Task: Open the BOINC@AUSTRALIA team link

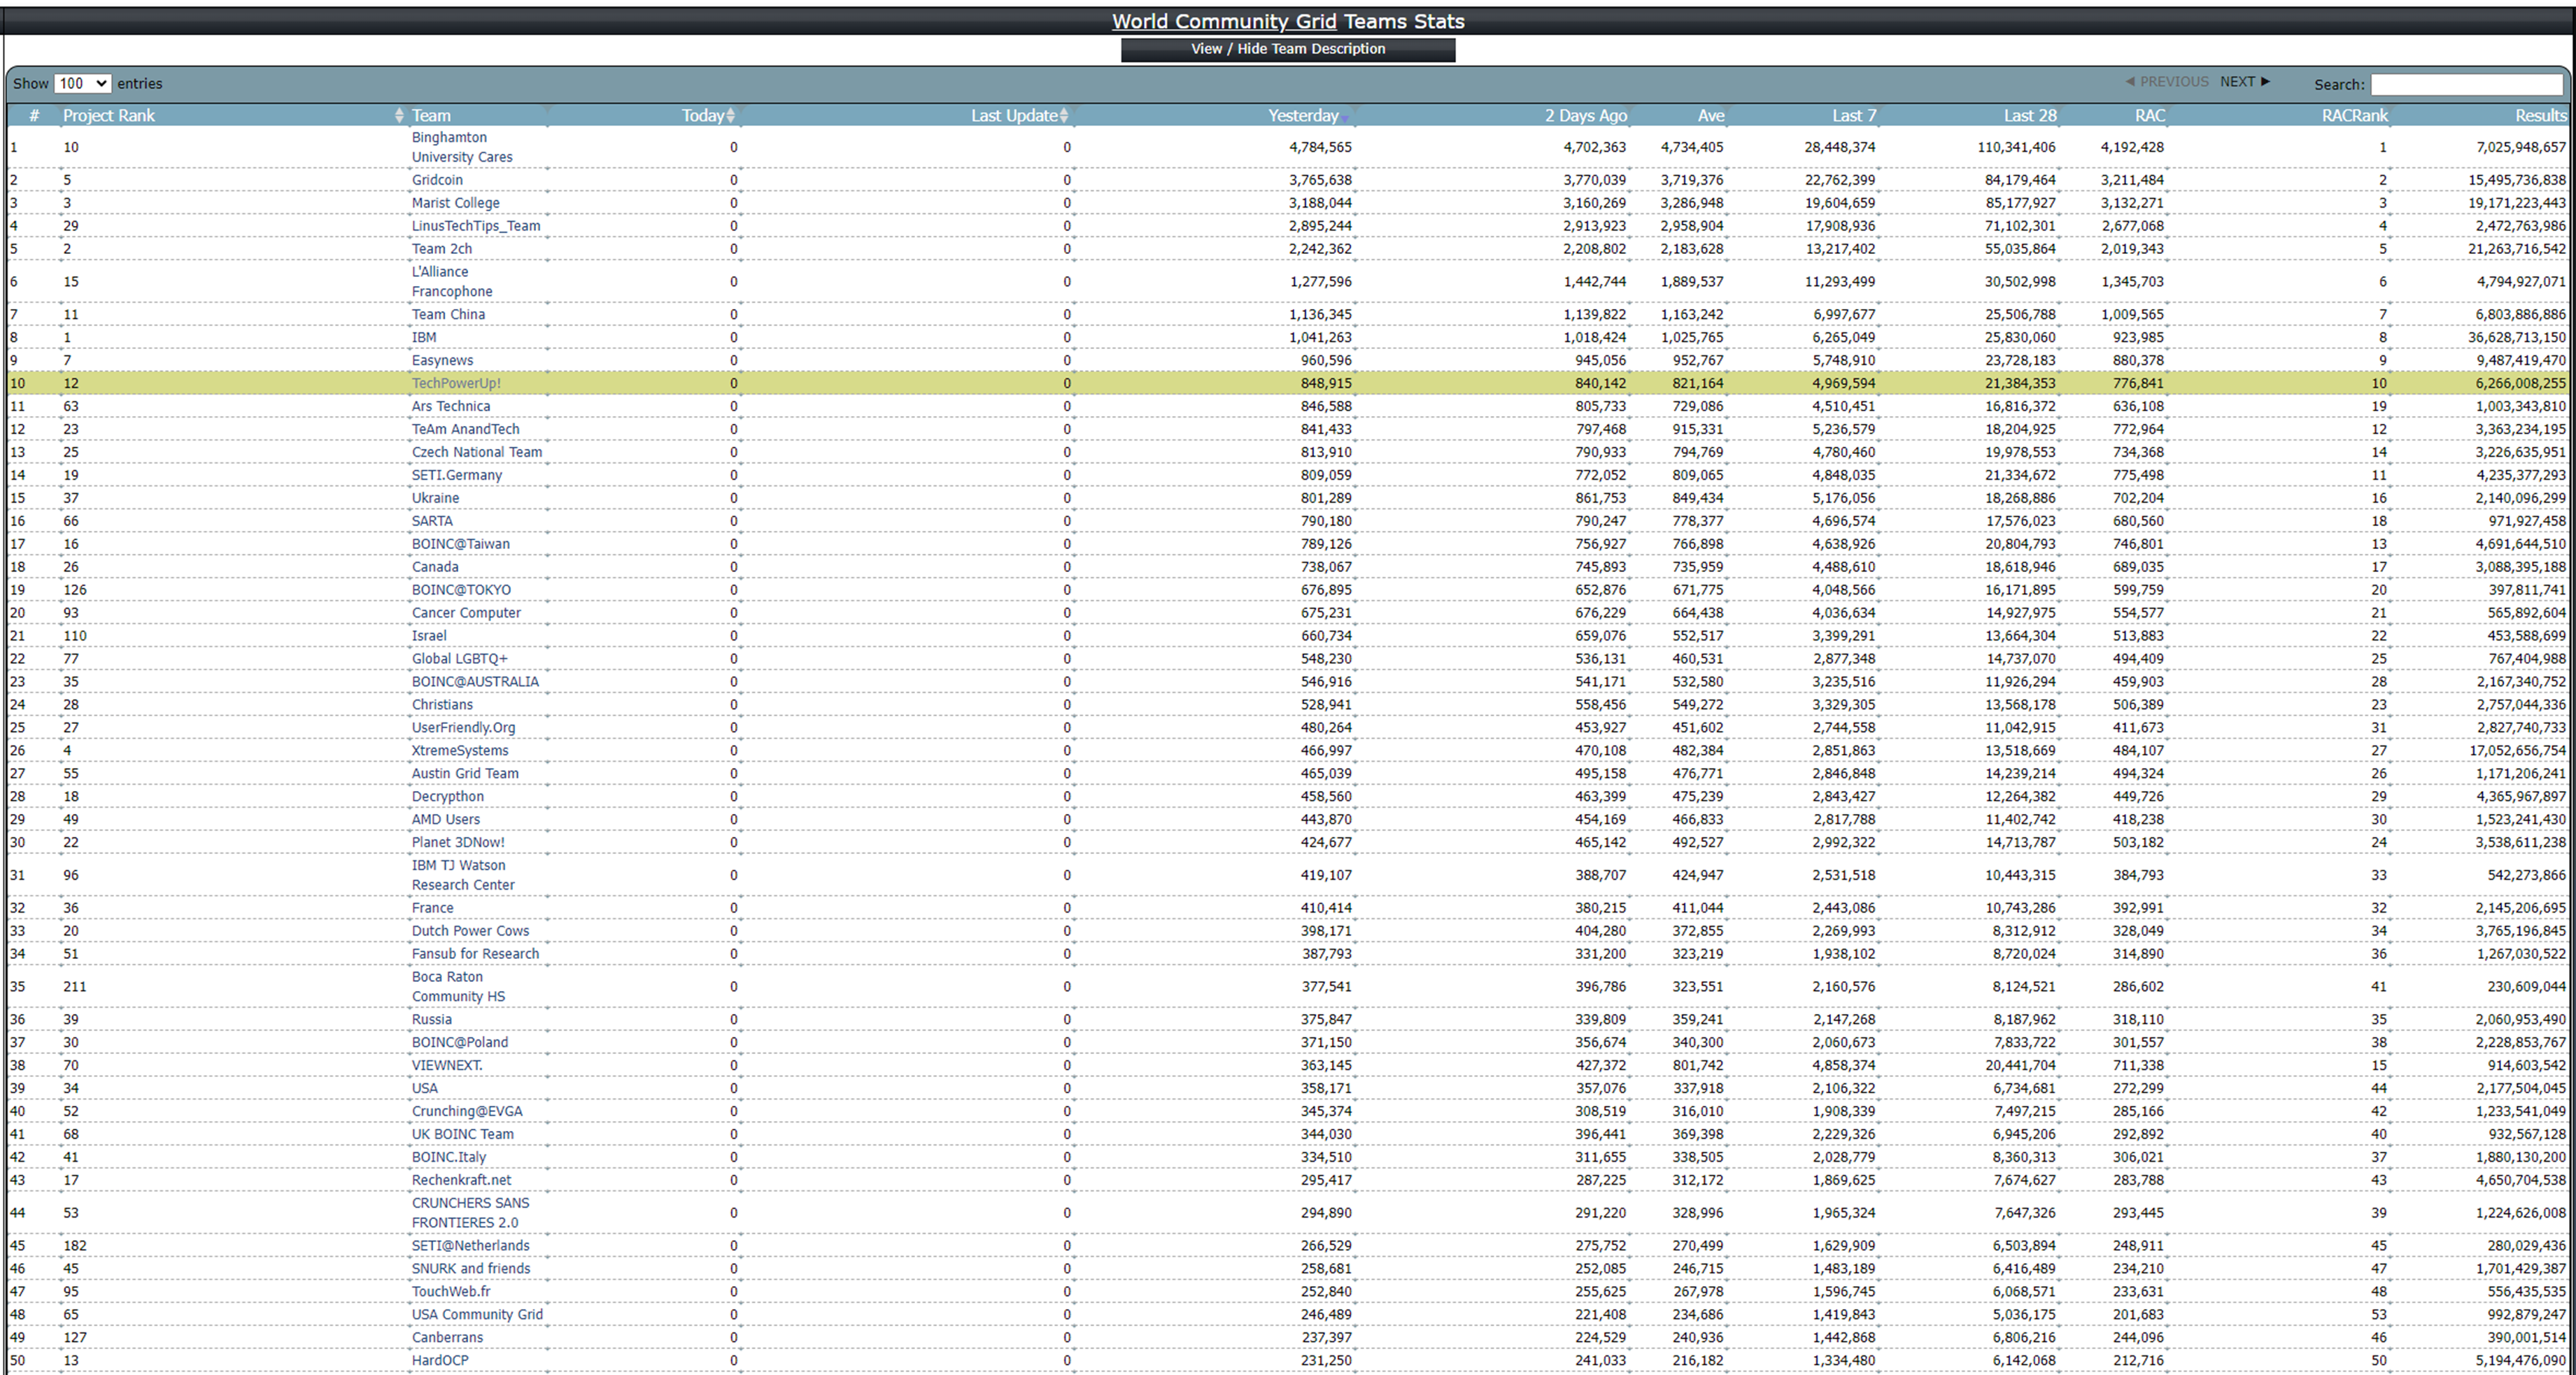Action: coord(475,682)
